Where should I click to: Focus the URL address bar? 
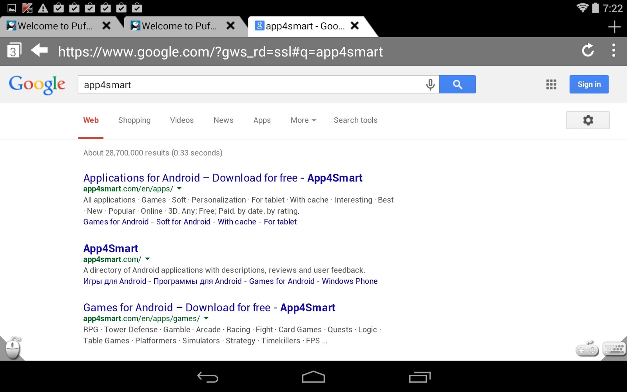click(221, 52)
